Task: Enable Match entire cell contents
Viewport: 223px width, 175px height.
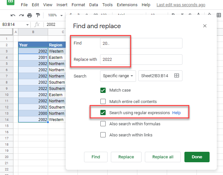Action: 103,101
